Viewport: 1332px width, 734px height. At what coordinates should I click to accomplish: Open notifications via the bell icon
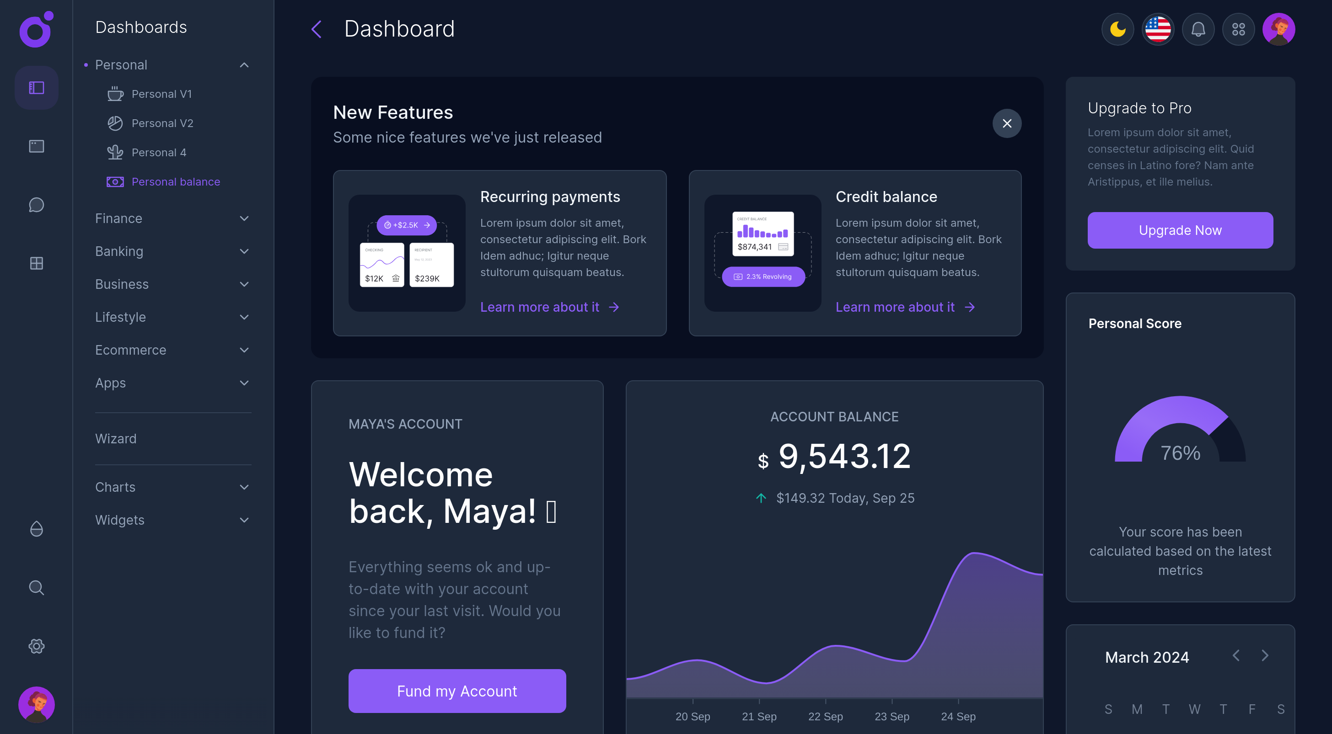coord(1198,29)
